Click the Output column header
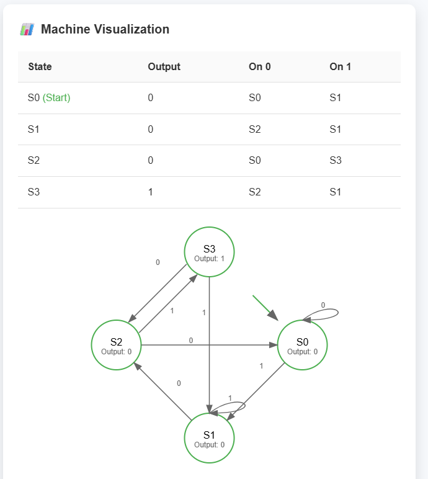Screen dimensions: 428x479 (164, 66)
